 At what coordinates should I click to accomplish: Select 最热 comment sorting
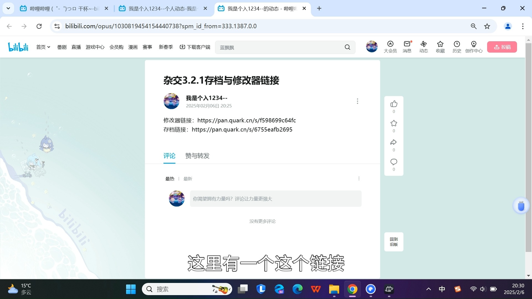click(x=170, y=179)
